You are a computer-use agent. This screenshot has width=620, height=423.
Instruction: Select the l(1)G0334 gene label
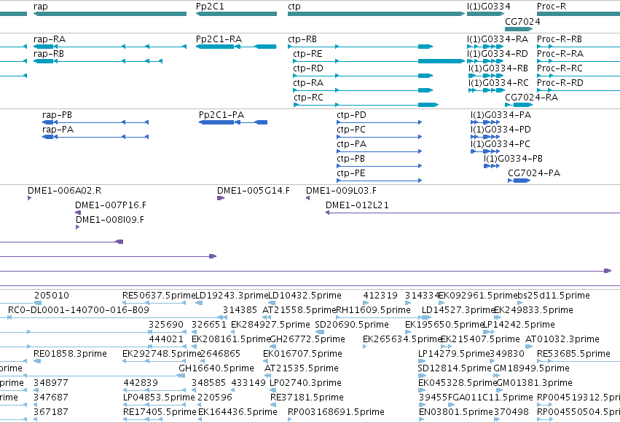point(489,7)
